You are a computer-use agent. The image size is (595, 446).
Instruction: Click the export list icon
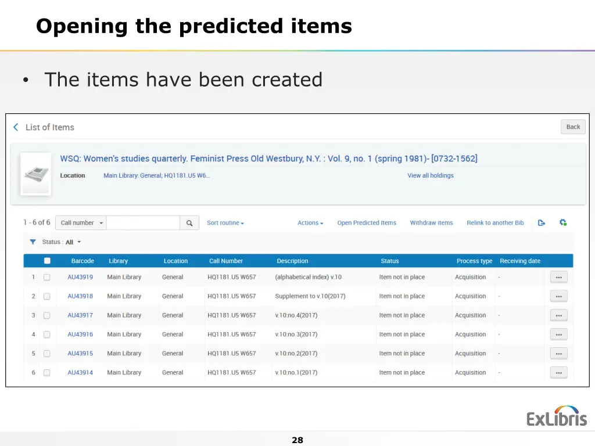point(542,222)
